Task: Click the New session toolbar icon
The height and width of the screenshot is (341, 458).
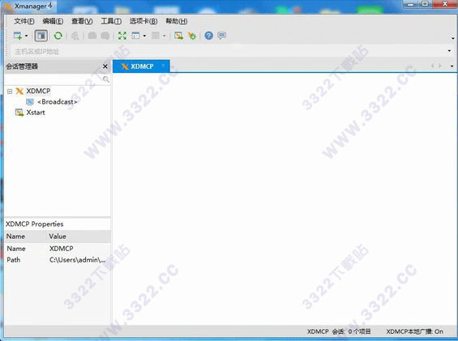Action: [x=18, y=36]
